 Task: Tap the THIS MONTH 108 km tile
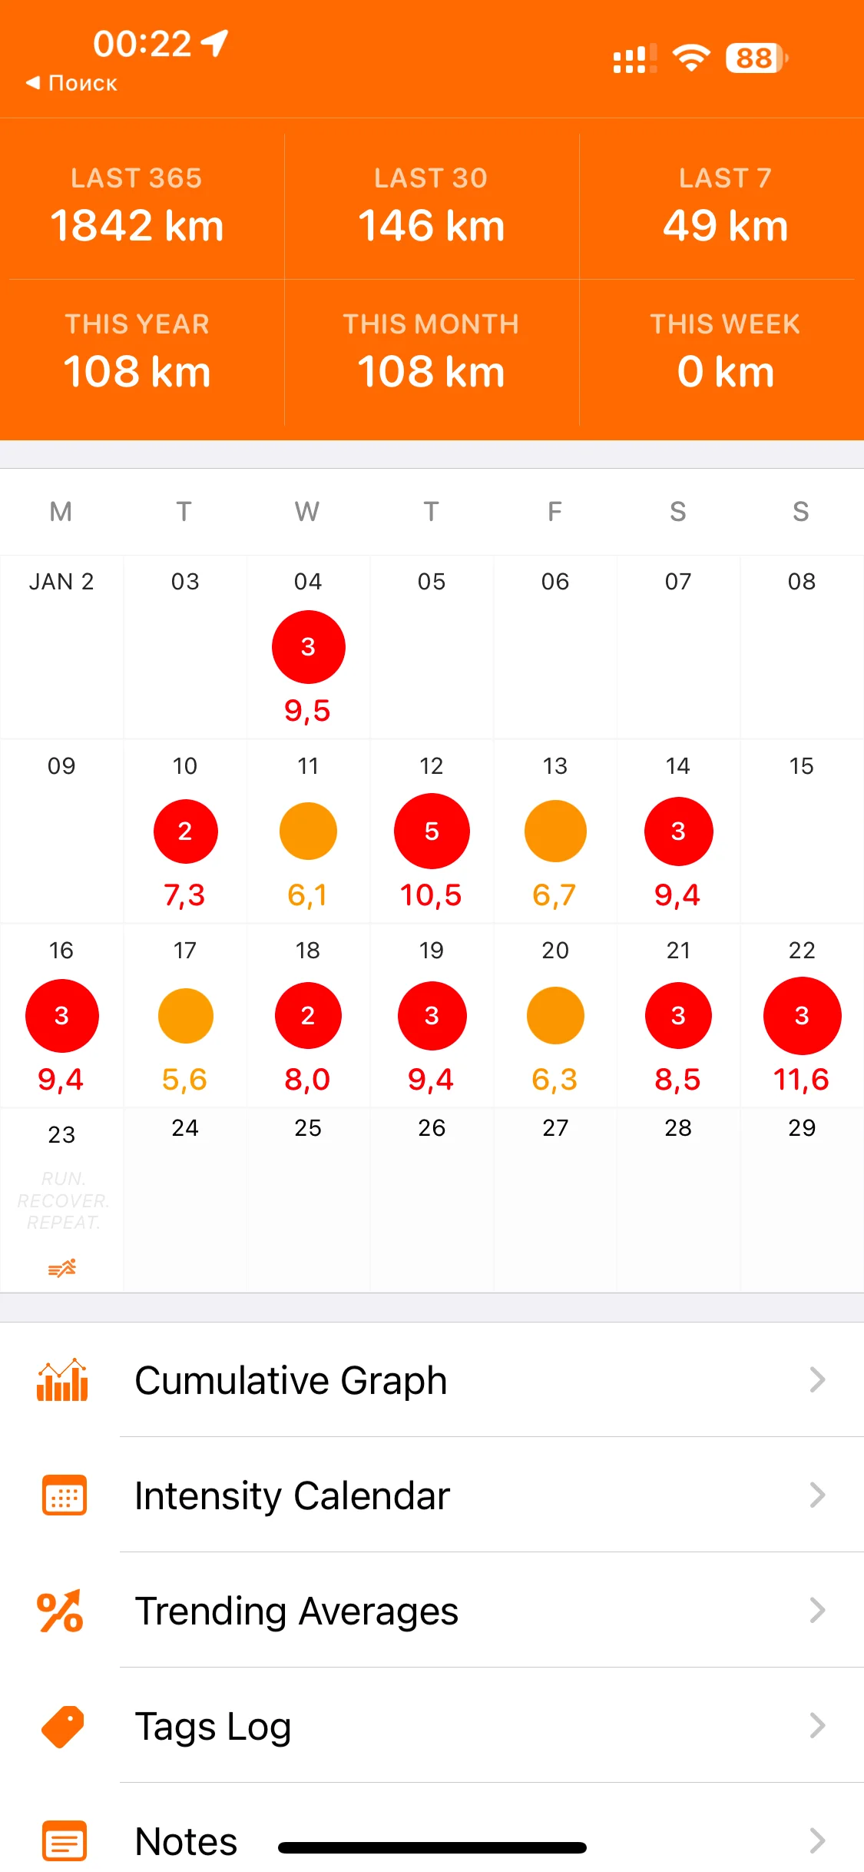pyautogui.click(x=431, y=352)
